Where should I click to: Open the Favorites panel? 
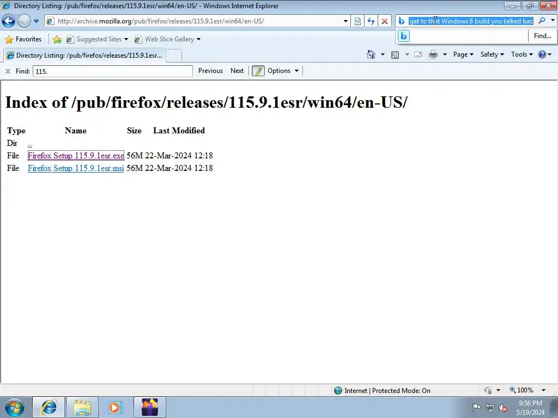23,39
